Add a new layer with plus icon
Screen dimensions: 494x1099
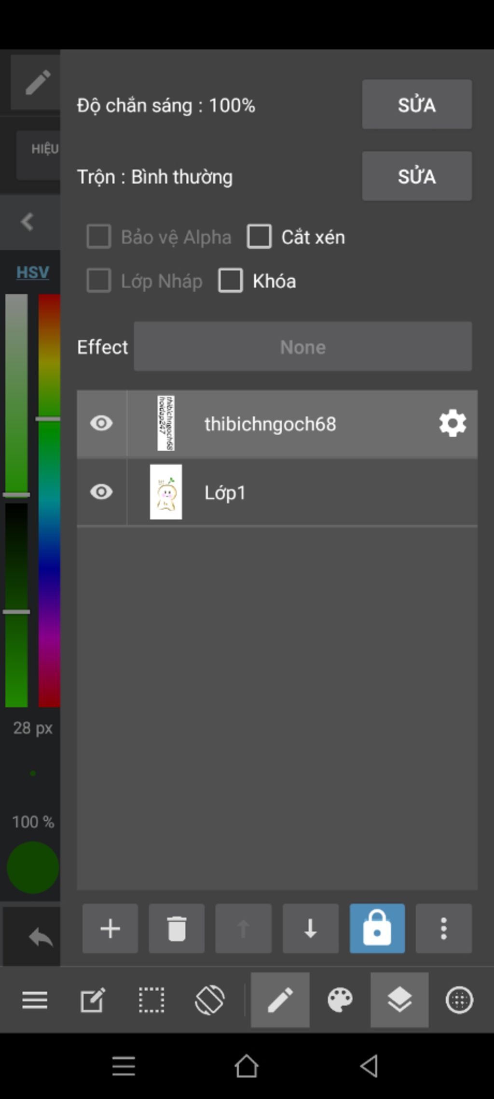(110, 928)
